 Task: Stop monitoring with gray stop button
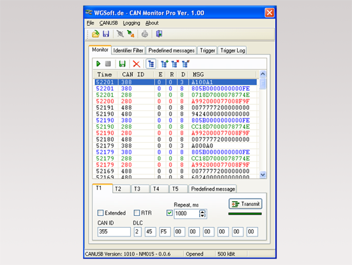[108, 64]
